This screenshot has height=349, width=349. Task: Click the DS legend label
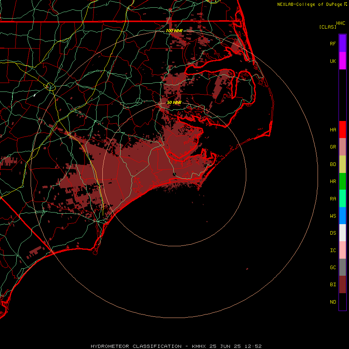pos(333,233)
